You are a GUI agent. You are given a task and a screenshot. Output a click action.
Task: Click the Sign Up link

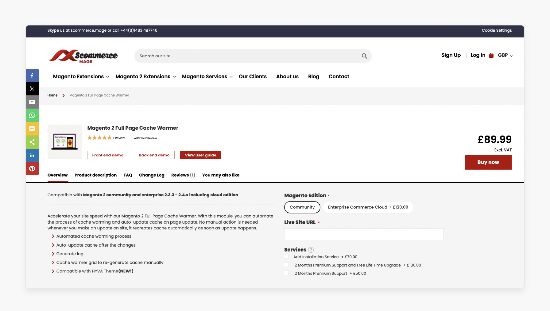pyautogui.click(x=451, y=55)
